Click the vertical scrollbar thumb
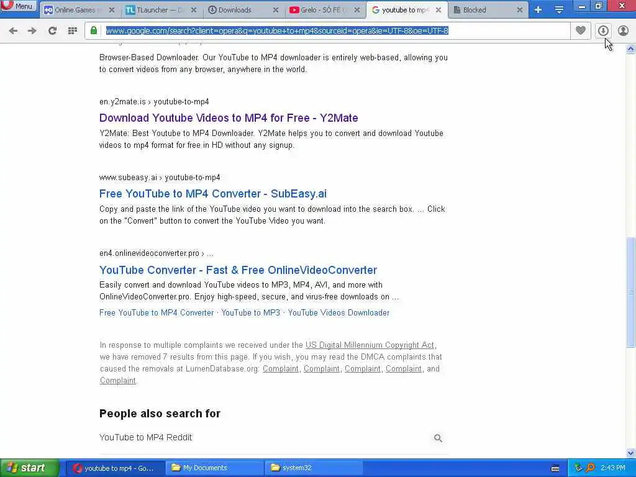The width and height of the screenshot is (636, 477). click(630, 292)
